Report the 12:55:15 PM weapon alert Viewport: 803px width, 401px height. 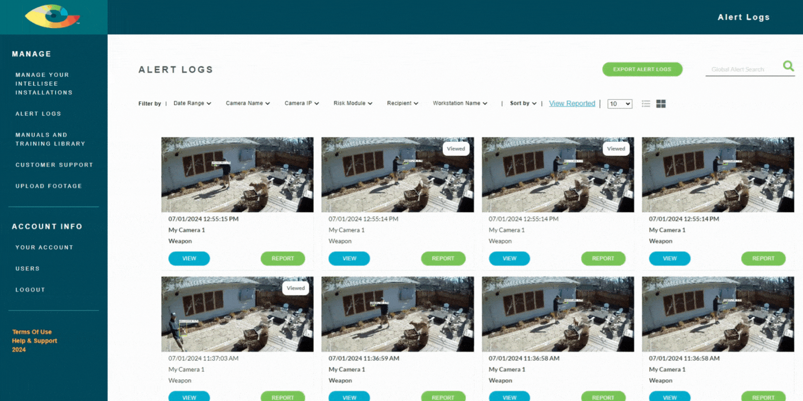[283, 258]
